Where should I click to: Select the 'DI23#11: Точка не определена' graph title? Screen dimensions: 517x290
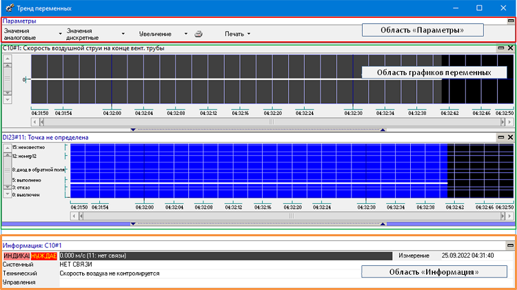(45, 137)
